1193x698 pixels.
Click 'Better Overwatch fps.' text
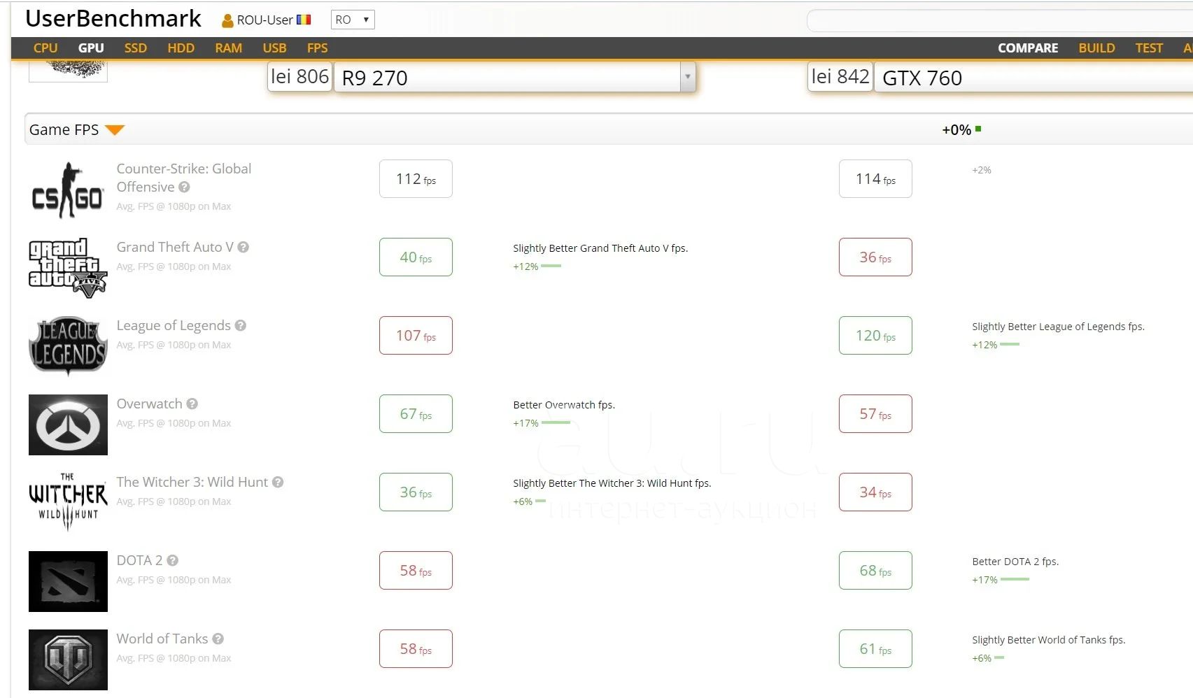(564, 405)
